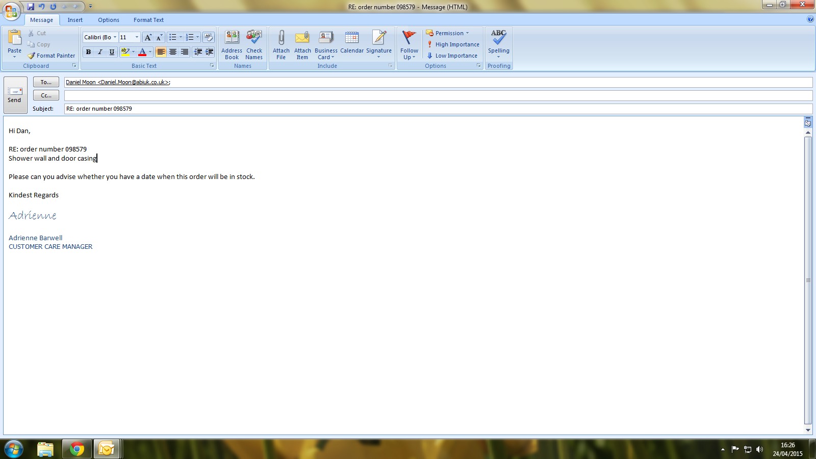Decrease the paragraph indent
The image size is (816, 459).
(198, 52)
